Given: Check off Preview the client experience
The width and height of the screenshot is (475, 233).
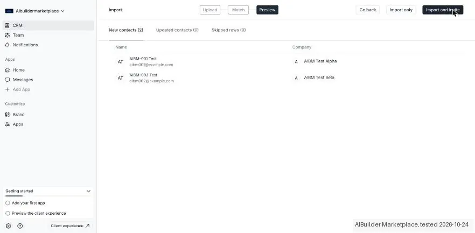Looking at the screenshot, I should click(x=8, y=213).
